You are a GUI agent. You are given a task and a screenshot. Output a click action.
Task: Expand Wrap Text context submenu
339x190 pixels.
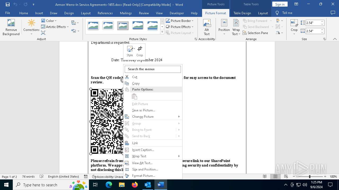coord(153,156)
